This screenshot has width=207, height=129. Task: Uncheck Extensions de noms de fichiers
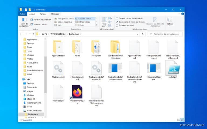(x=117, y=22)
